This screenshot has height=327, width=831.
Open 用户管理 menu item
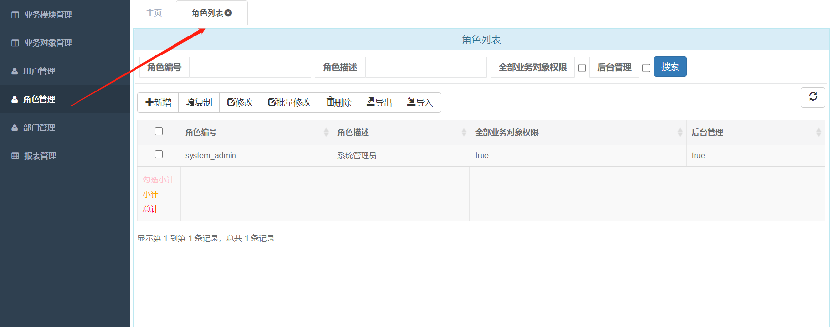click(x=65, y=71)
